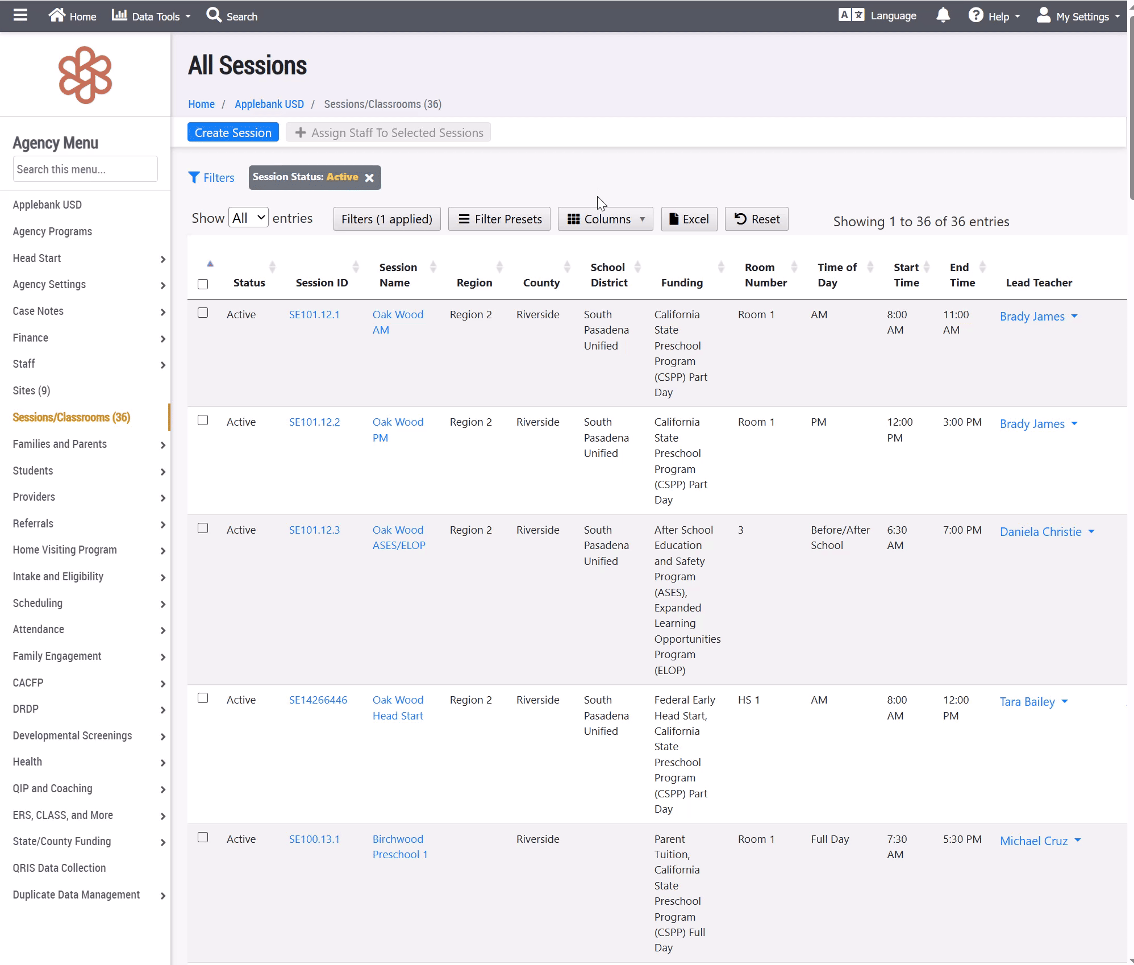The image size is (1134, 965).
Task: Open the Columns dropdown
Action: pyautogui.click(x=606, y=219)
